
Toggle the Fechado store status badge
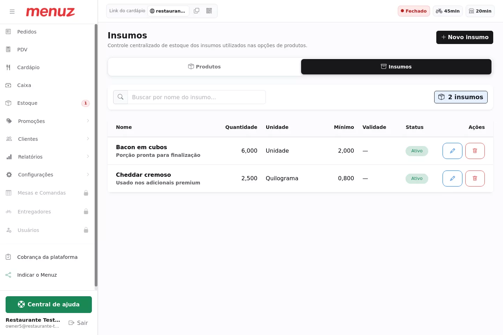click(414, 11)
